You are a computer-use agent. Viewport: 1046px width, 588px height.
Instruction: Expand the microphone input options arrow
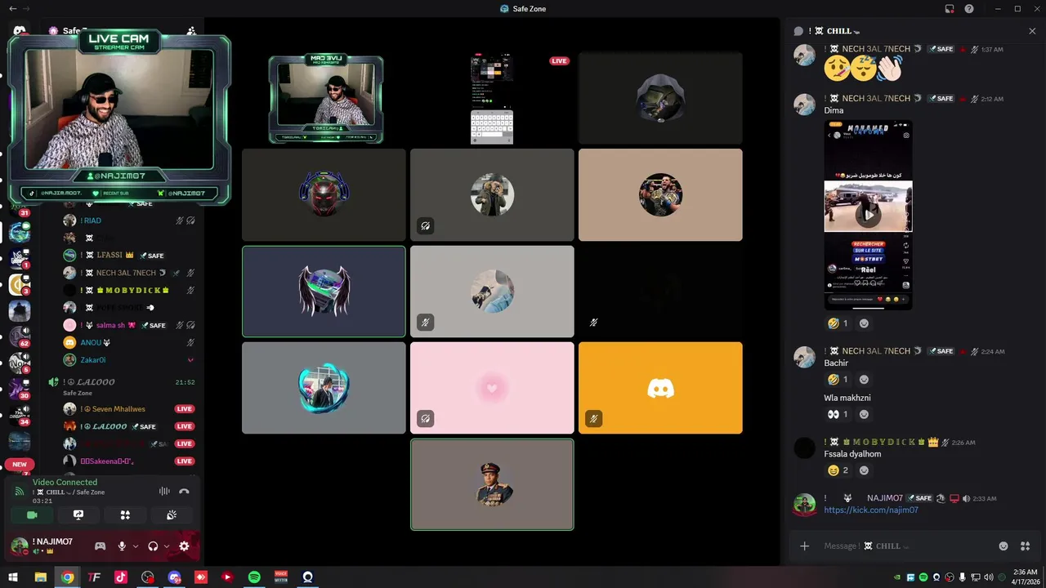(x=135, y=546)
